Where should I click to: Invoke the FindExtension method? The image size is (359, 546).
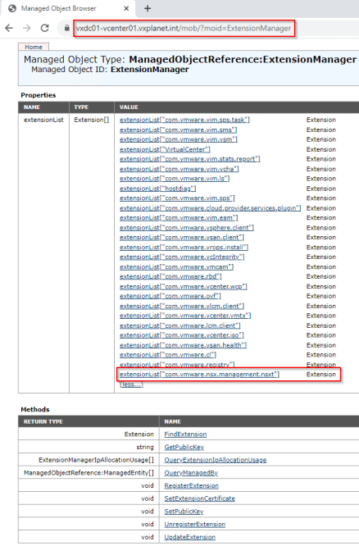coord(185,435)
